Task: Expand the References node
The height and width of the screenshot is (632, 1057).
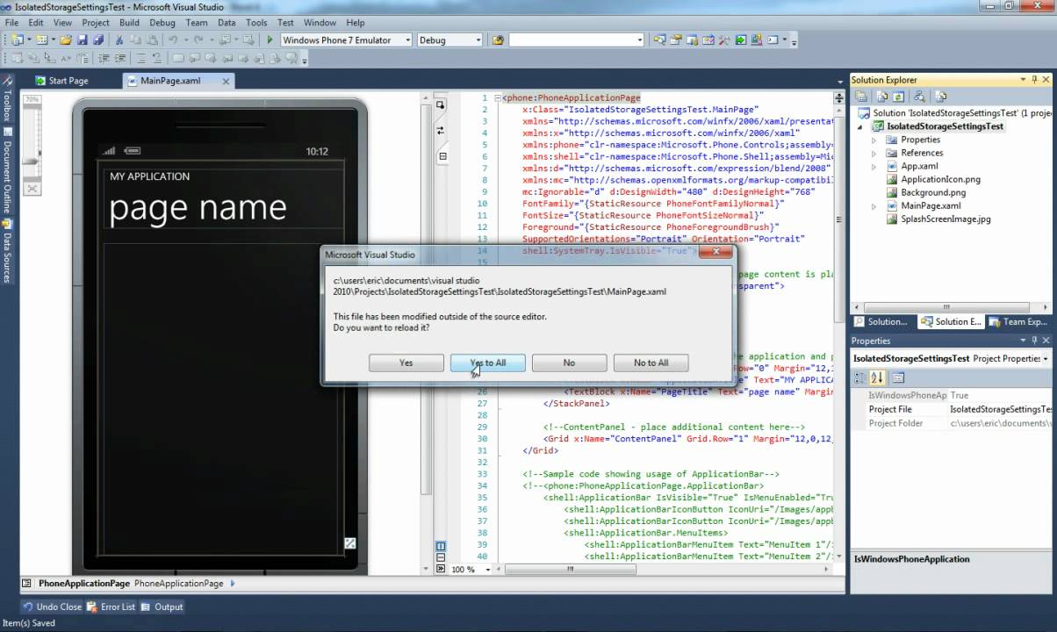Action: coord(874,153)
